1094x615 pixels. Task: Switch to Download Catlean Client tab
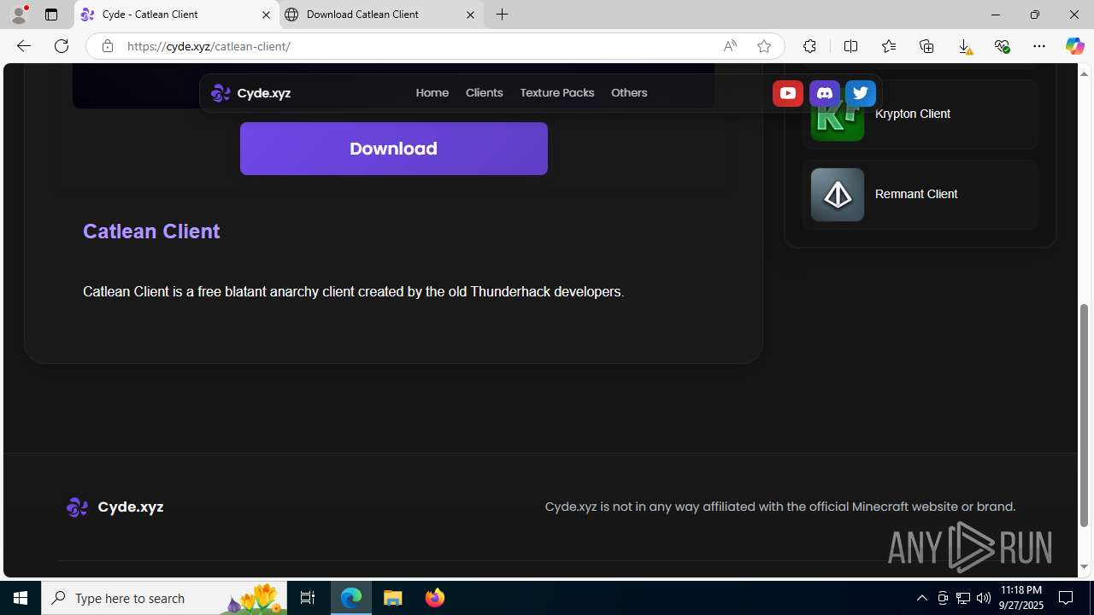(381, 15)
